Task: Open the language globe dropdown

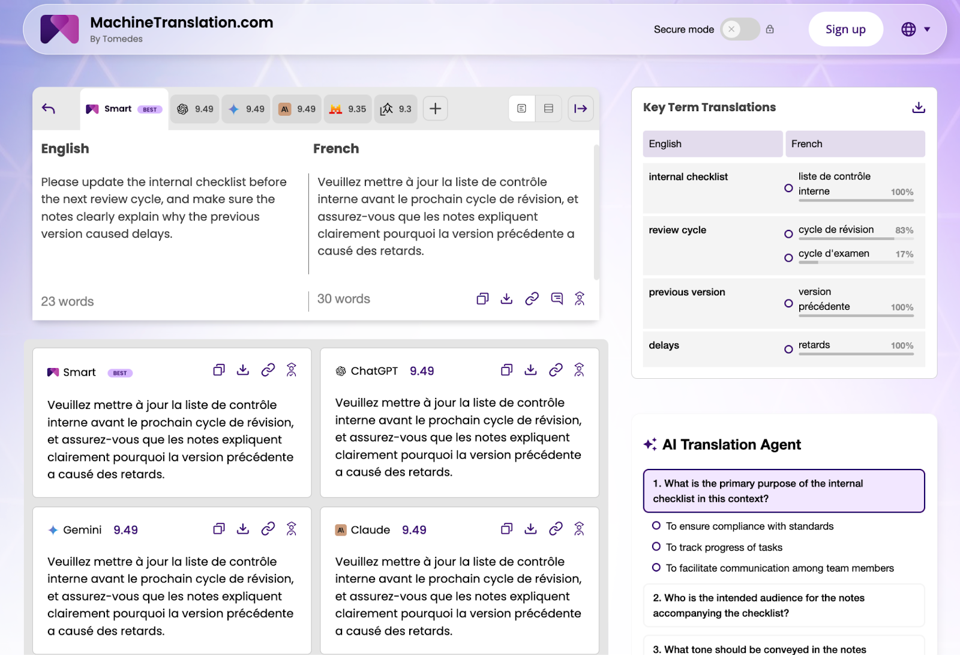Action: click(914, 29)
